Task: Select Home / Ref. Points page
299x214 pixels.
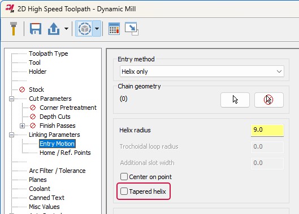Action: click(x=65, y=153)
